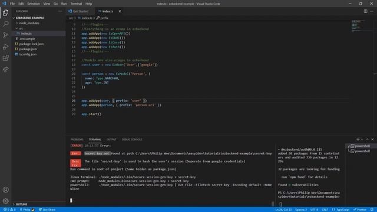Expand the node_modules folder
The height and width of the screenshot is (212, 377).
[29, 23]
